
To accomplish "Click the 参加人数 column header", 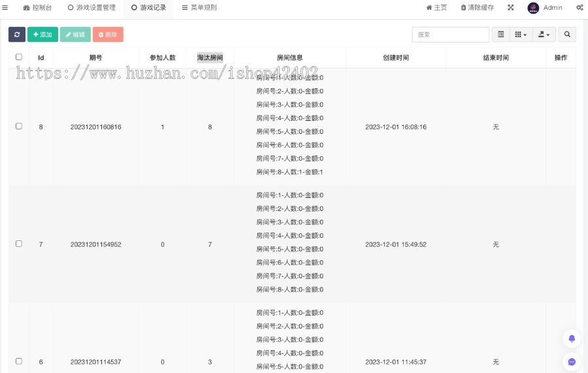I will (163, 57).
